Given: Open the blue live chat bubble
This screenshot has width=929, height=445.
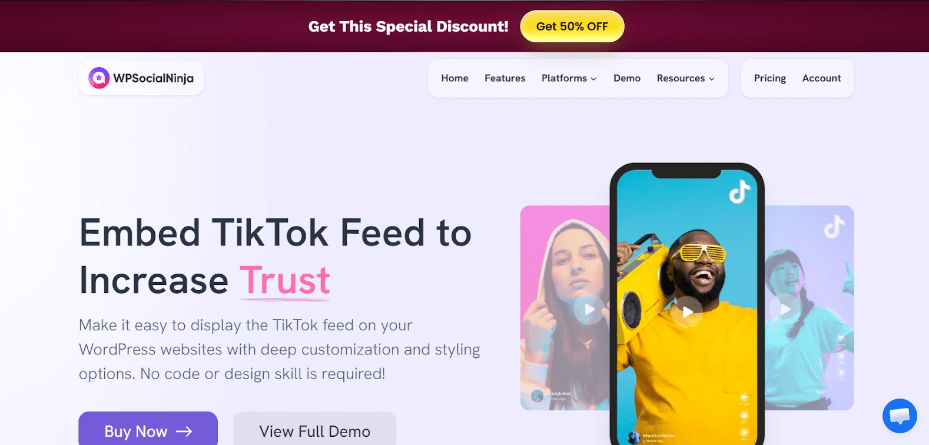Looking at the screenshot, I should point(900,416).
